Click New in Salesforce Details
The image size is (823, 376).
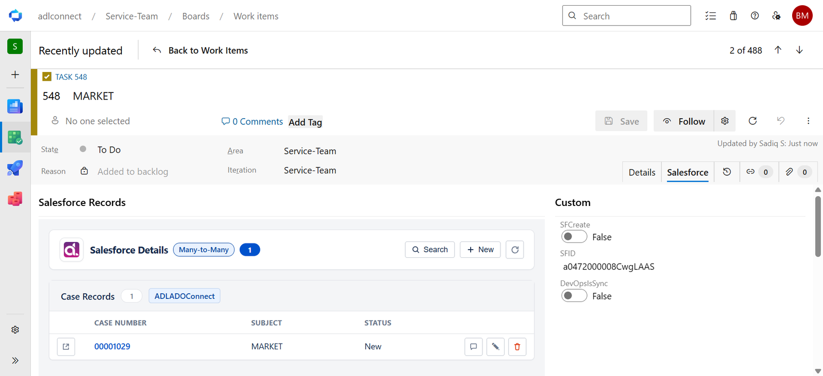click(x=480, y=250)
